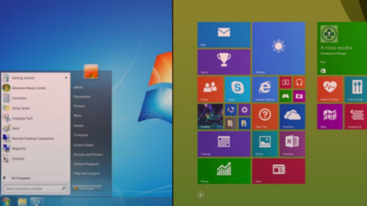
Task: Open Games in the Start menu
Action: click(x=78, y=125)
